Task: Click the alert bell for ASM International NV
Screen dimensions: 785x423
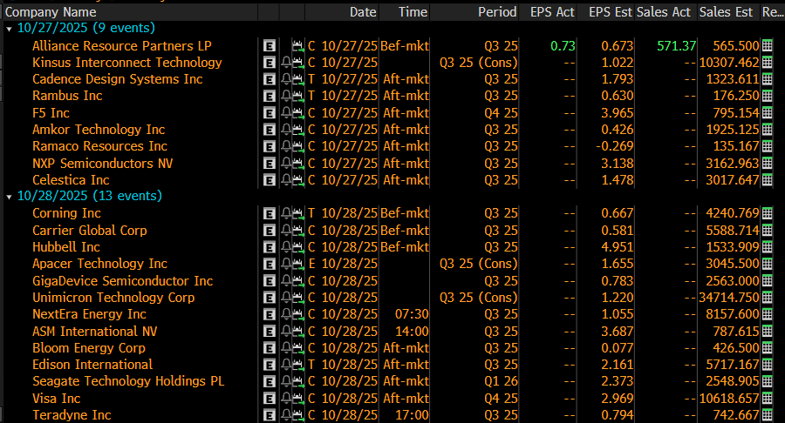Action: click(286, 332)
